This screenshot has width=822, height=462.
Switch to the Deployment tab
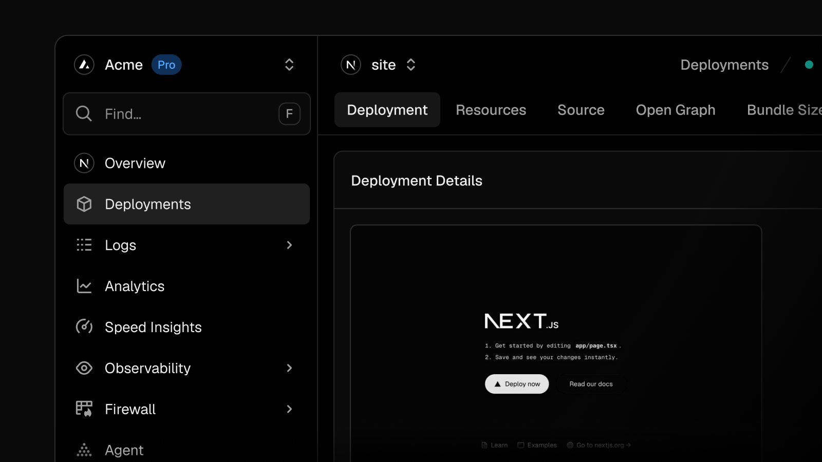pos(387,110)
